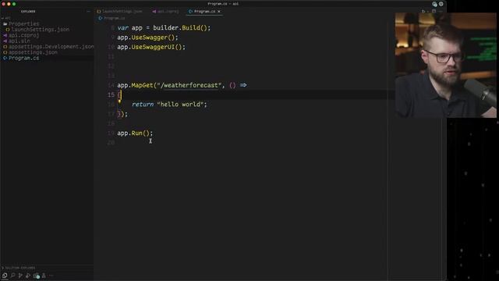Screen dimensions: 499x281
Task: Switch to the api.csproj tab
Action: [165, 12]
